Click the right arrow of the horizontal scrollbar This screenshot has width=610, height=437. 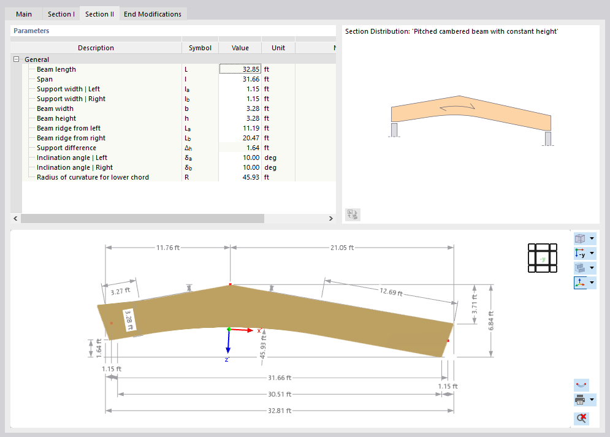point(331,218)
